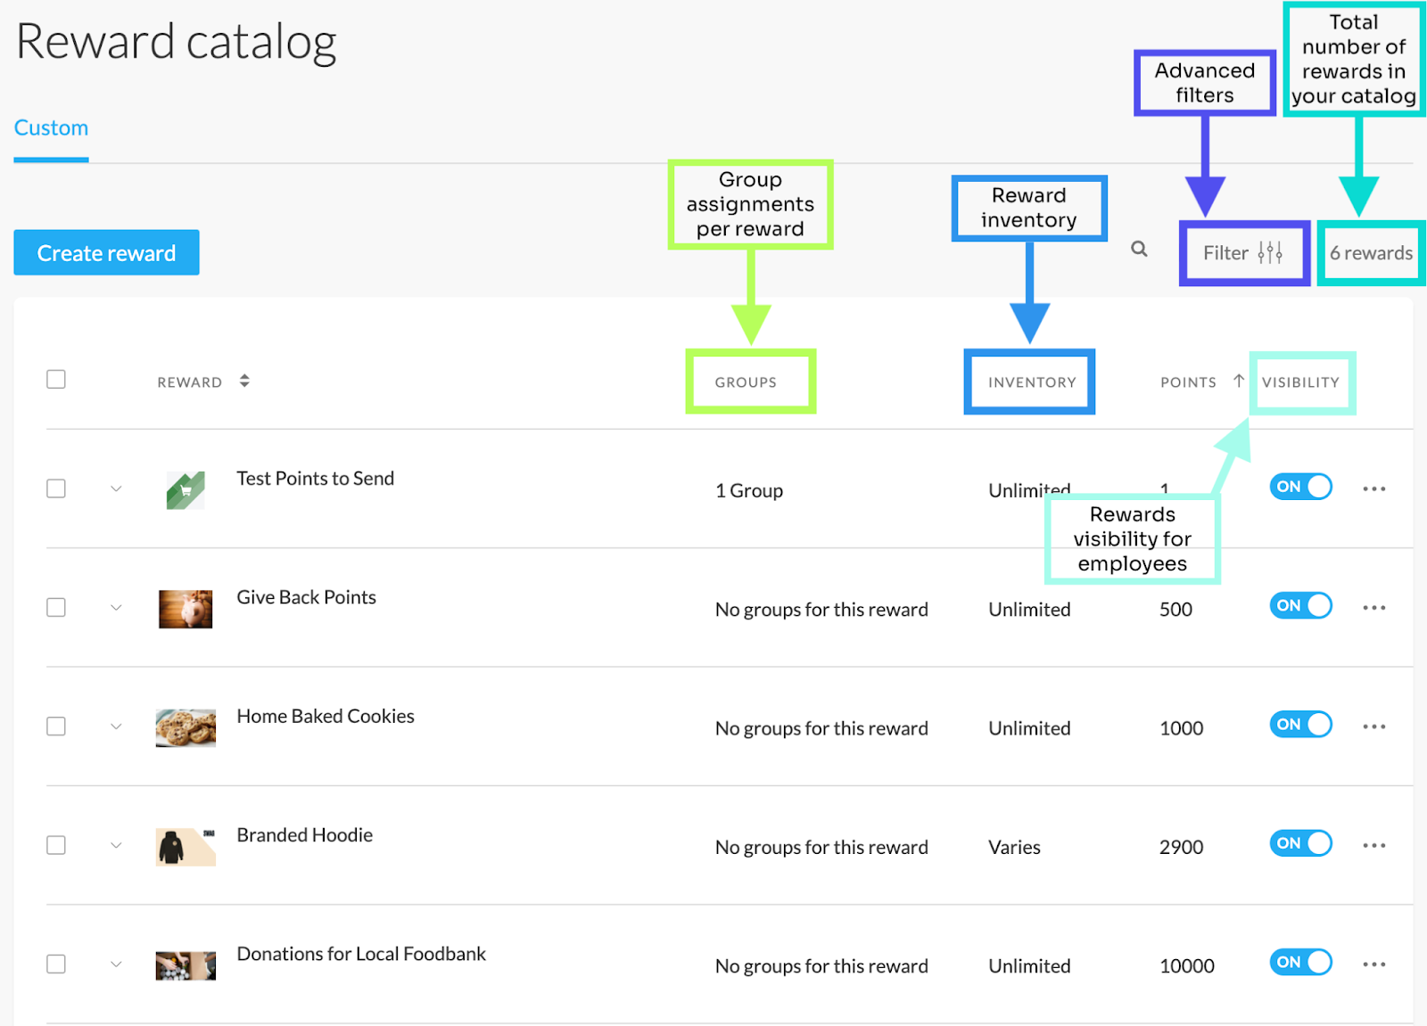Click the Points column sort arrow
This screenshot has width=1427, height=1026.
tap(1239, 381)
